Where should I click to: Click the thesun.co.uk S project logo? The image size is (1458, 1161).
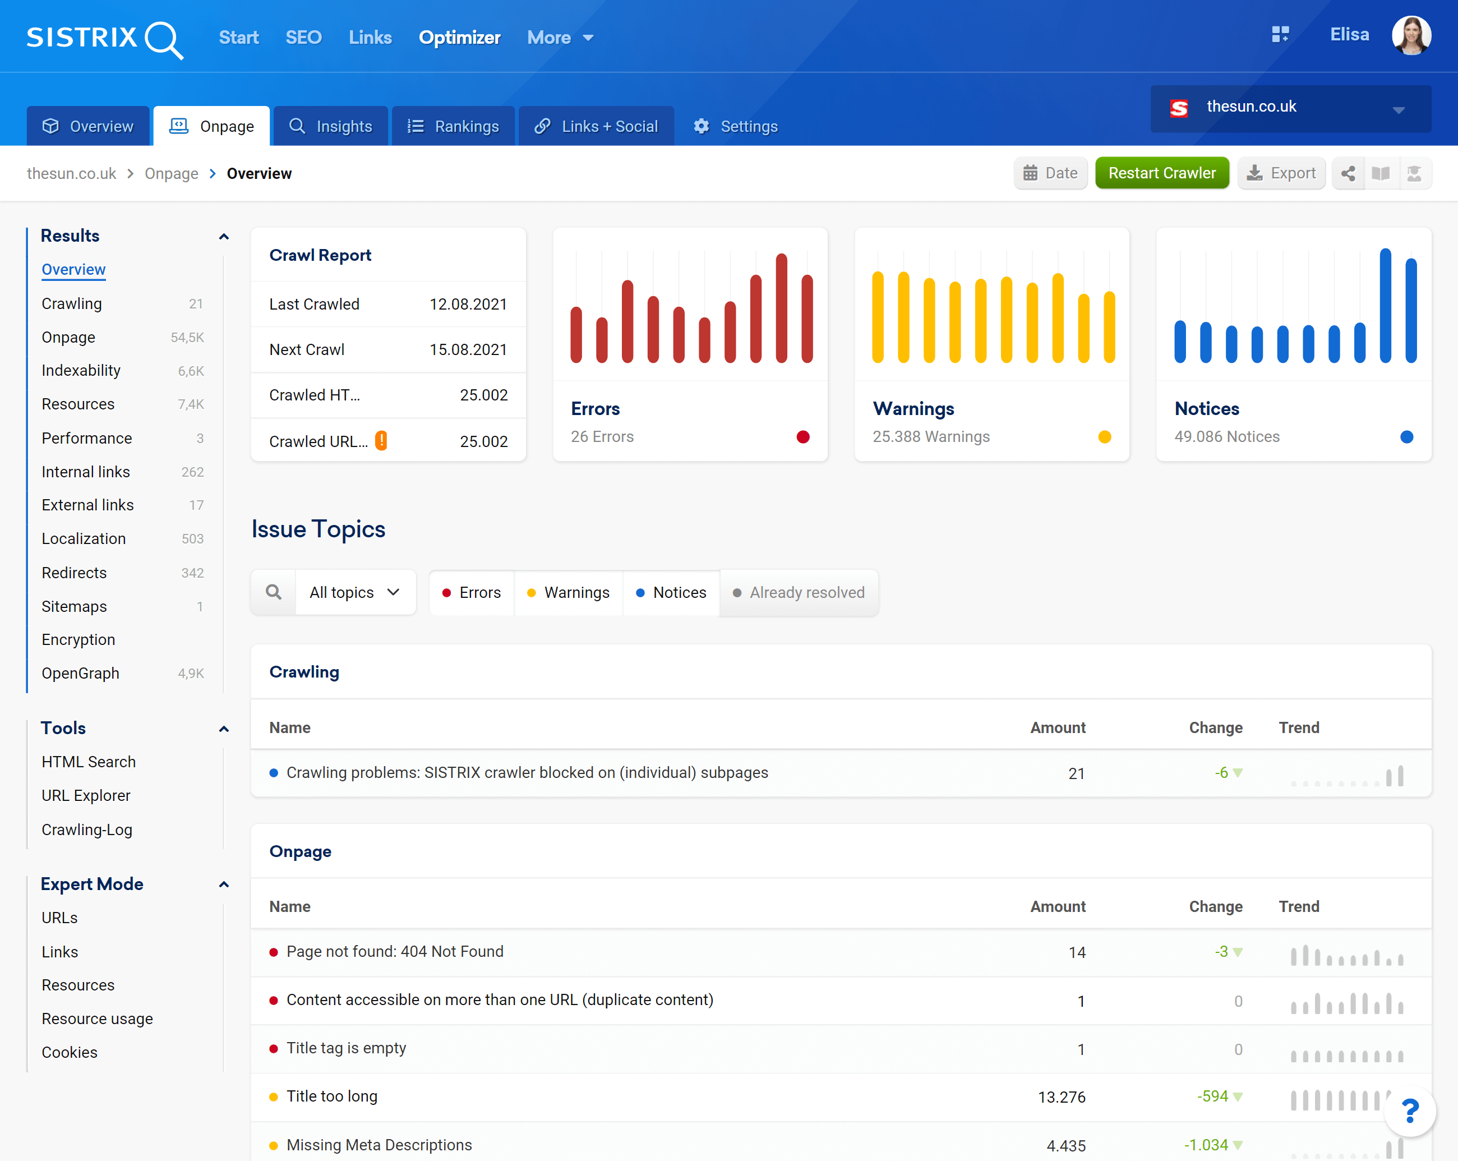[x=1179, y=108]
